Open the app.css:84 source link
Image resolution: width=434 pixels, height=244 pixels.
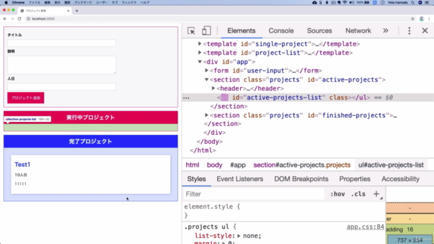[x=366, y=227]
